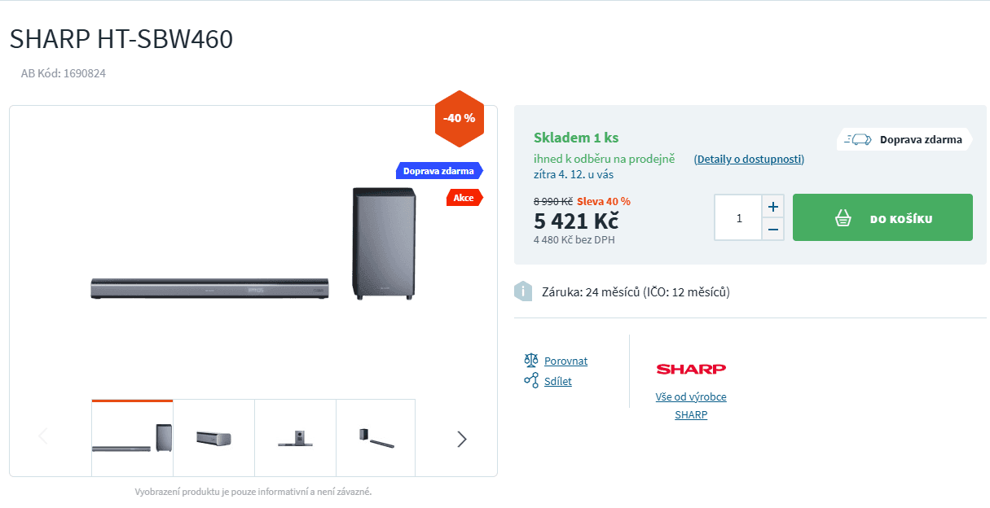990x508 pixels.
Task: Click the Sdílet share icon
Action: point(531,380)
